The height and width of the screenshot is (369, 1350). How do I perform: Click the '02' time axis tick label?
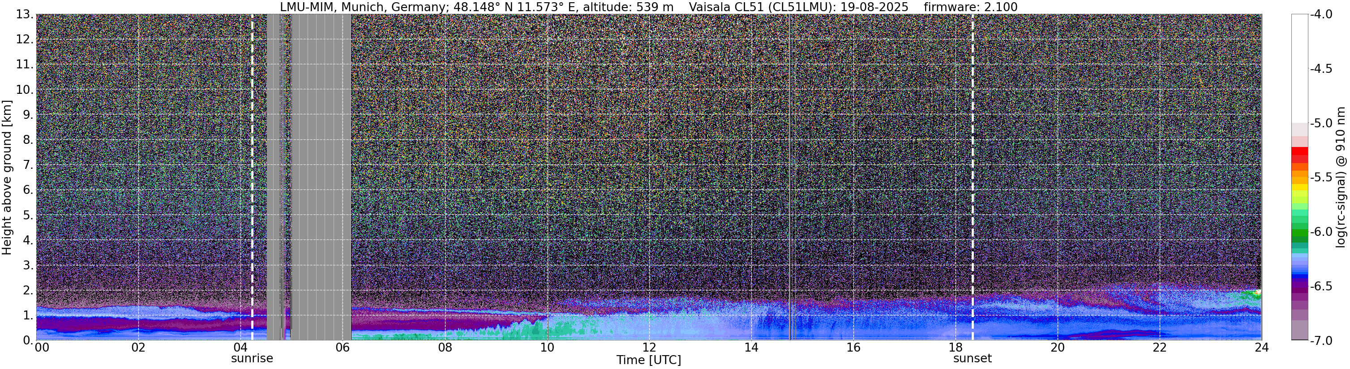tap(138, 348)
